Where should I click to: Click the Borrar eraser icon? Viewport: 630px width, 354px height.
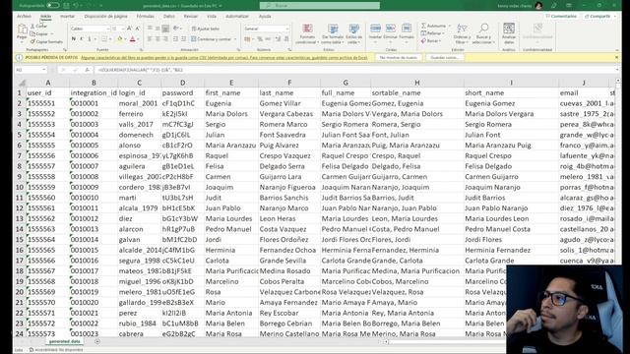pos(423,41)
